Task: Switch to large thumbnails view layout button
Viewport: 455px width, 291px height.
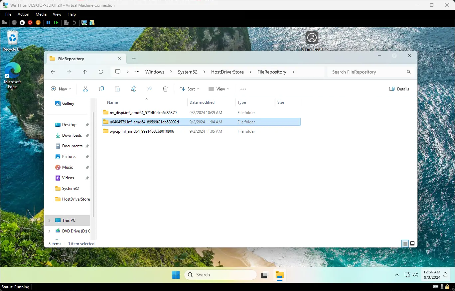Action: (412, 243)
